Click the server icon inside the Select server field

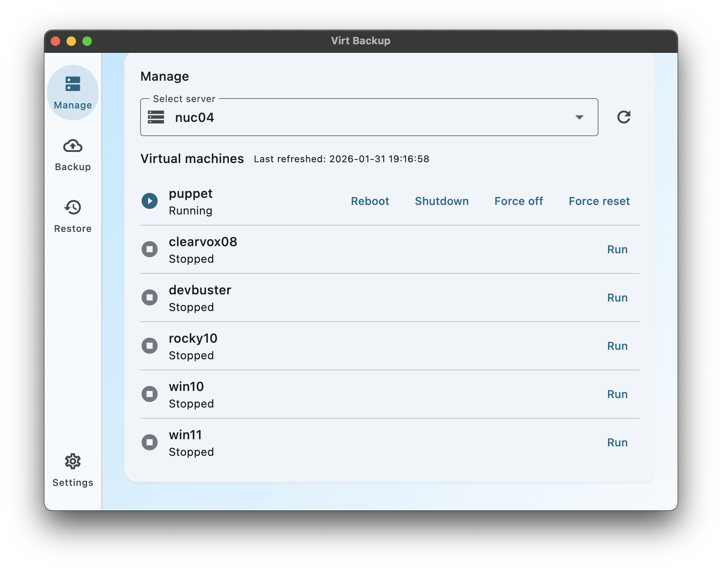(156, 117)
